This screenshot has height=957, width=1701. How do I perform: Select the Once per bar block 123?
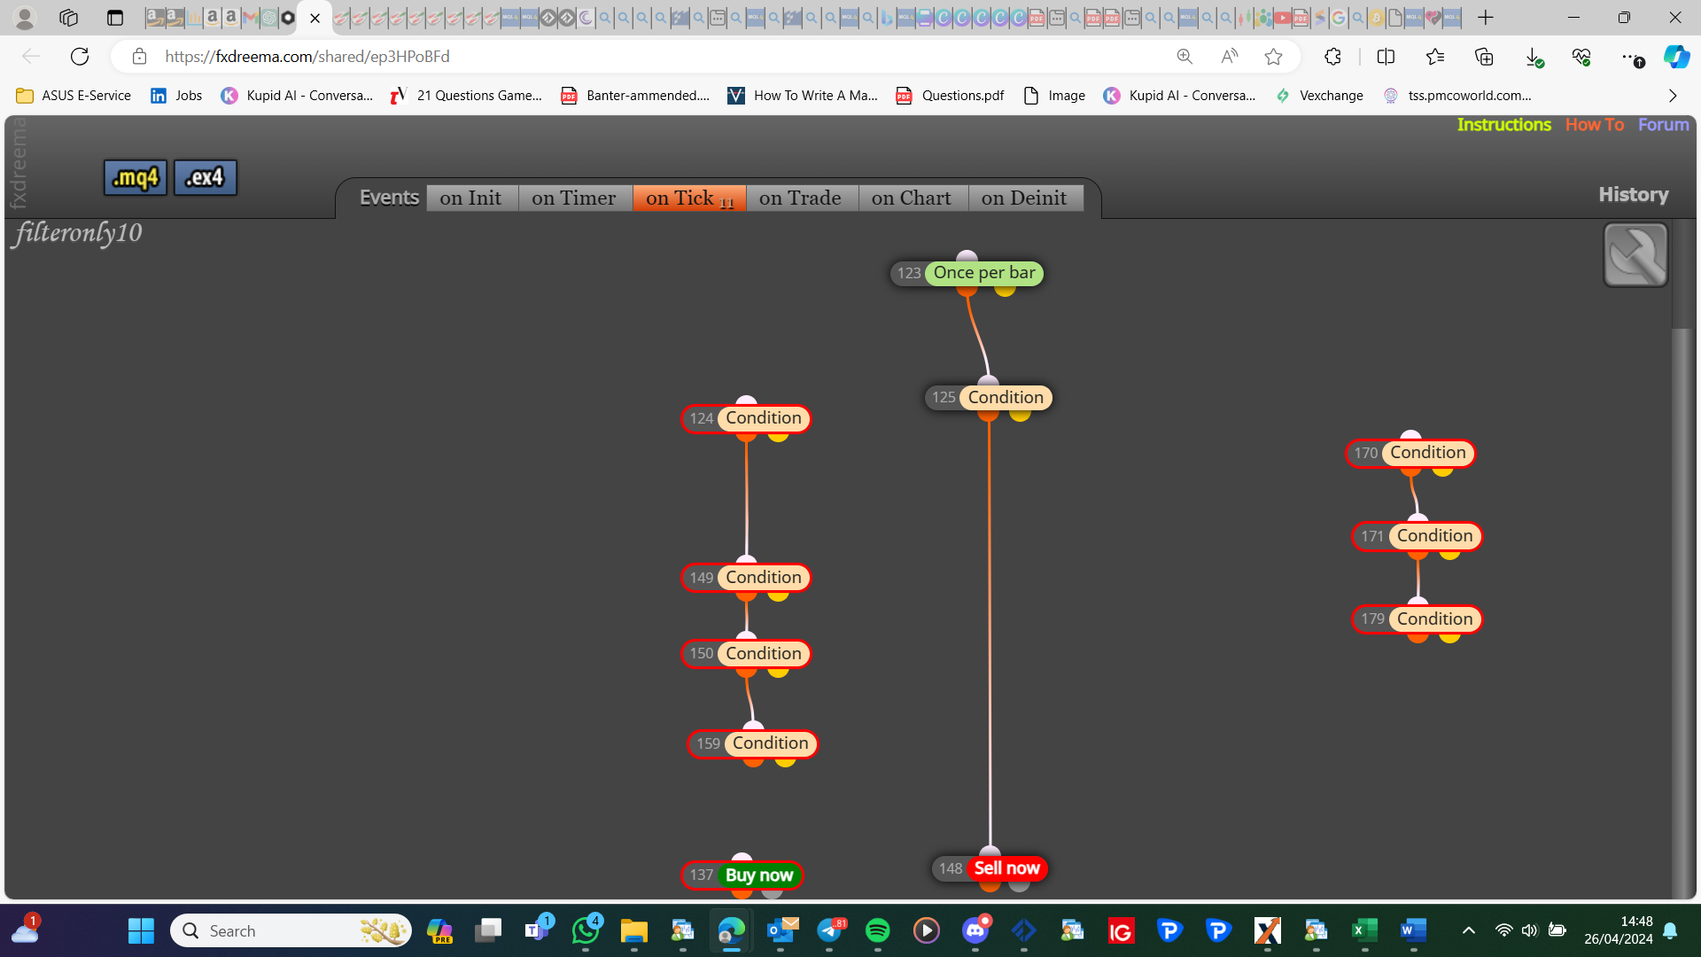pos(967,273)
